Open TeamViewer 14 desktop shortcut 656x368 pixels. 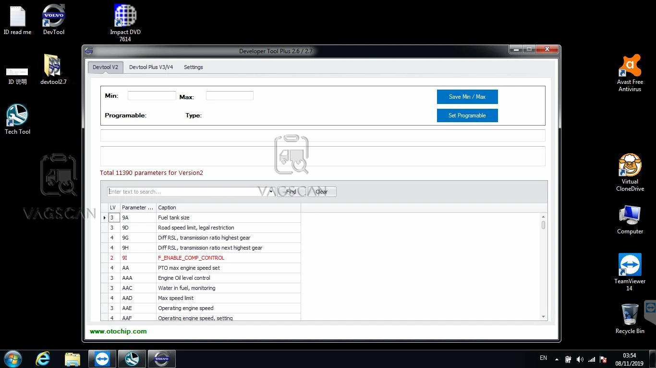click(630, 272)
